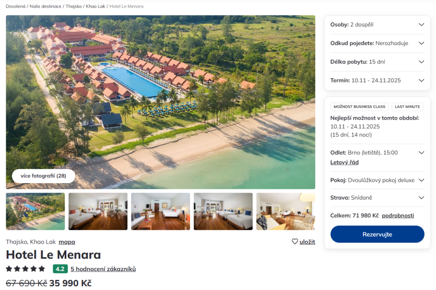Screen dimensions: 436x290
Task: Read the 5 hodnocení zákazníků reviews
Action: [x=103, y=269]
